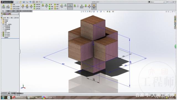Select the 右视基准面 plane in tree

point(6,29)
